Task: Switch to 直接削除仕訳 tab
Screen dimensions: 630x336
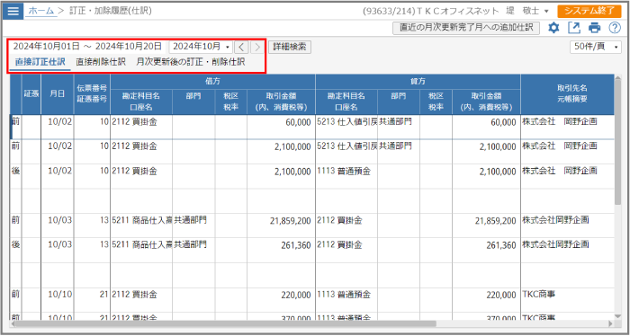Action: pos(101,62)
